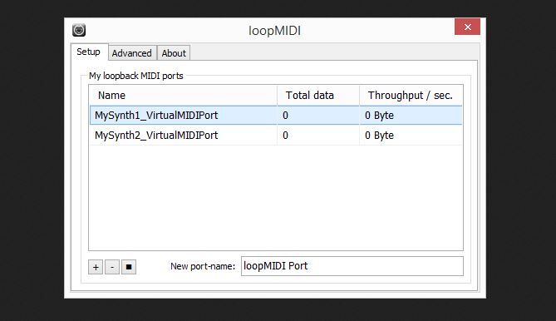The image size is (556, 321).
Task: Click the New port-name input field
Action: click(352, 266)
